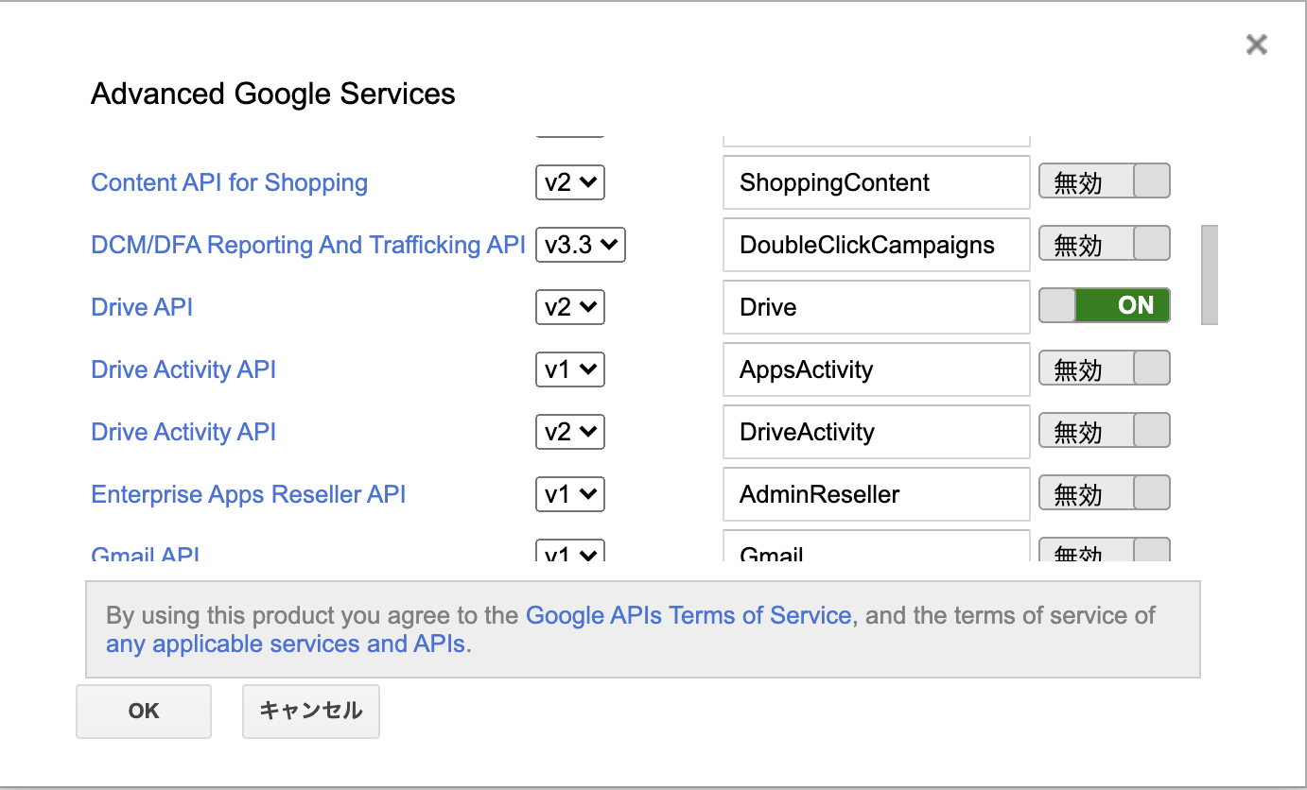Open the Enterprise Apps Reseller API link
This screenshot has width=1307, height=790.
(248, 494)
